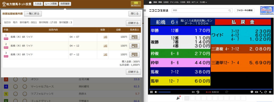Click the upper 印刷する button
The width and height of the screenshot is (274, 102).
(133, 23)
